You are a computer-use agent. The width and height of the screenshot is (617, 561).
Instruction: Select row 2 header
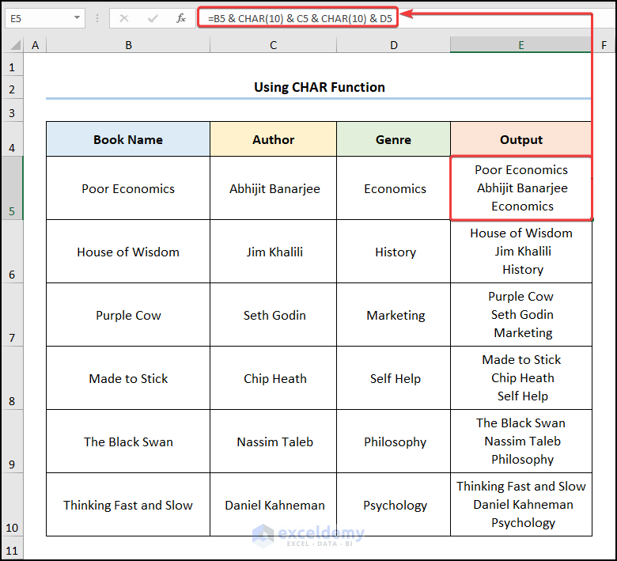[x=12, y=89]
